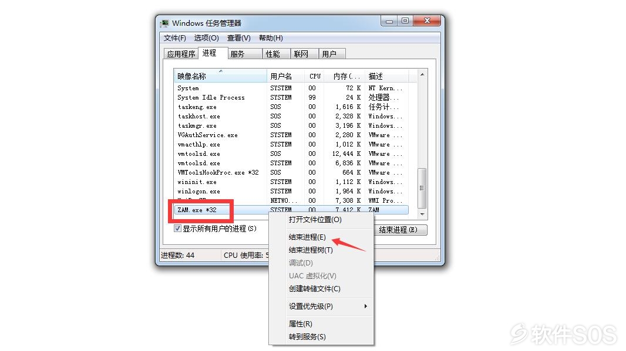Viewport: 626px width, 351px height.
Task: Switch to the 服务 tab
Action: [245, 54]
